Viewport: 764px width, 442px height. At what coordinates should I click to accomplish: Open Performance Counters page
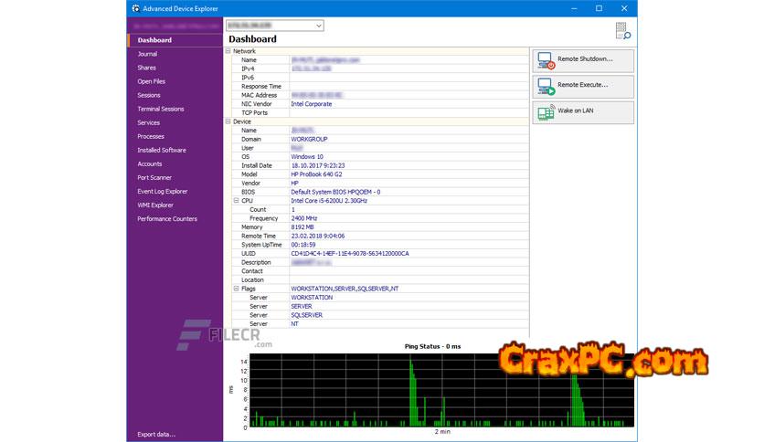pyautogui.click(x=167, y=218)
